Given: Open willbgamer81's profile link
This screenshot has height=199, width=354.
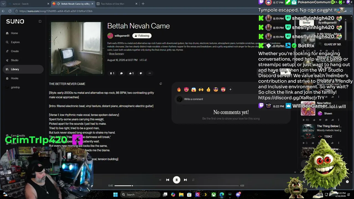Looking at the screenshot, I should pos(122,36).
